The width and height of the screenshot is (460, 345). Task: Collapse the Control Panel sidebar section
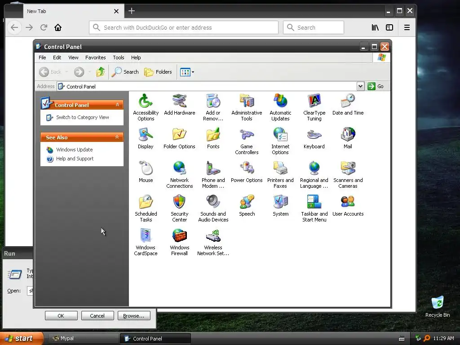(117, 105)
